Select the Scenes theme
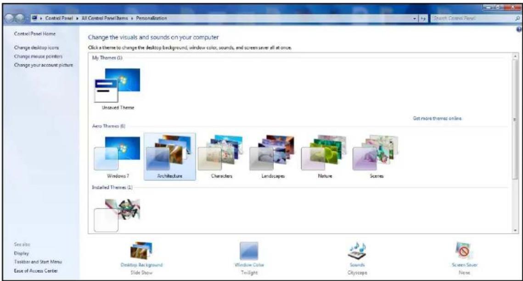 [x=376, y=157]
